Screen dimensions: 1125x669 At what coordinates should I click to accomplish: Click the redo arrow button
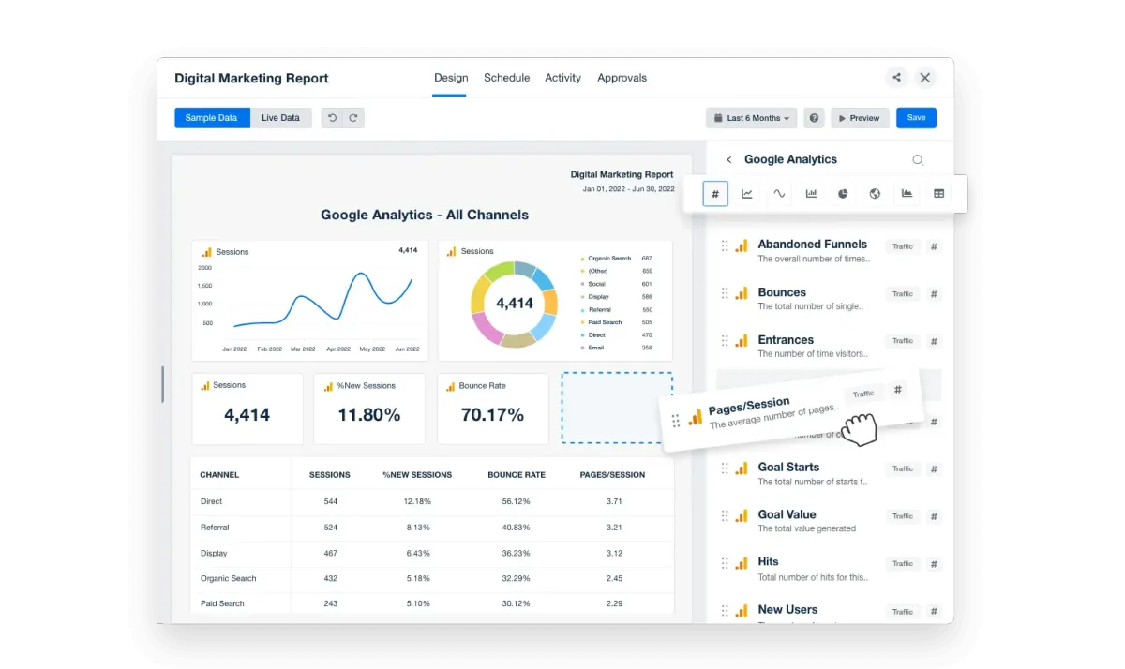tap(353, 118)
